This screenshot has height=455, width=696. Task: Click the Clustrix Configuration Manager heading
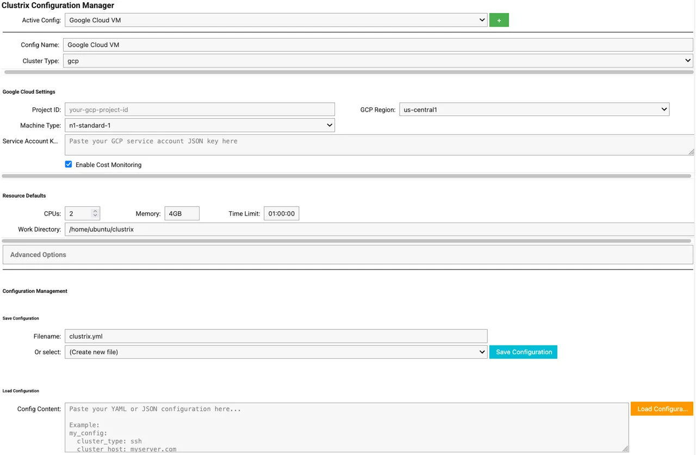pos(58,5)
